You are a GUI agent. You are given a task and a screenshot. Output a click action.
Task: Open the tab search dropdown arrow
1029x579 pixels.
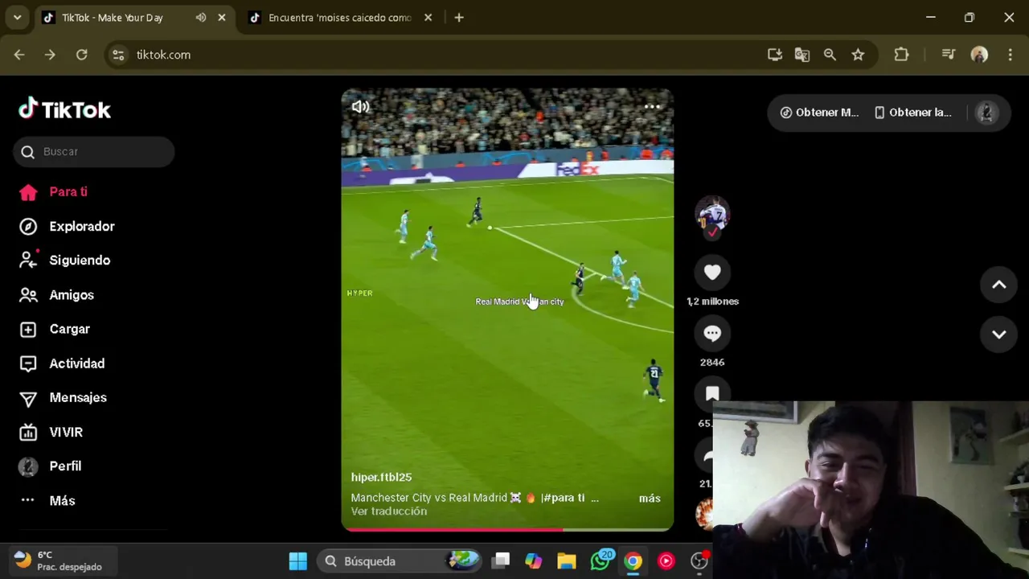point(17,18)
